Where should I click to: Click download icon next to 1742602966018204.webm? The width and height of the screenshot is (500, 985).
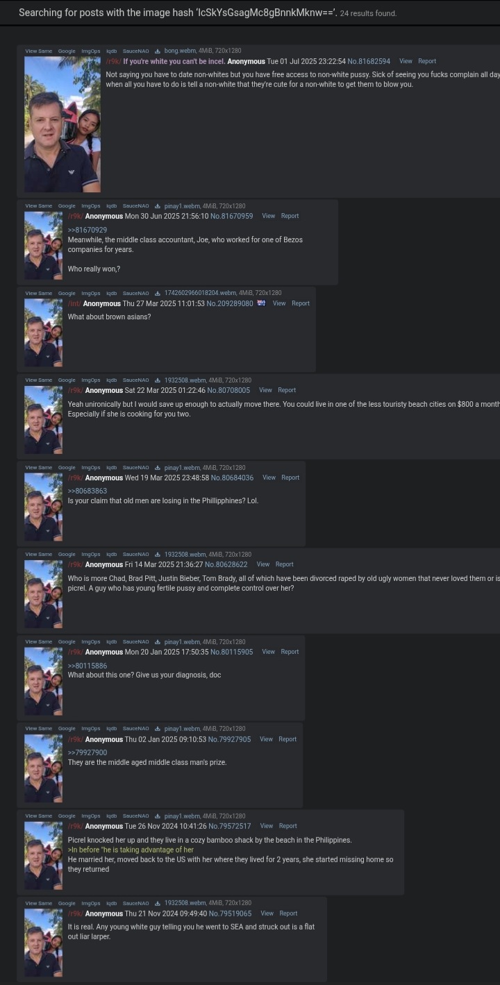click(158, 294)
